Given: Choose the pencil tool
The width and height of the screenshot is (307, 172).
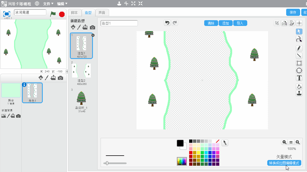Looking at the screenshot, I should 299,48.
